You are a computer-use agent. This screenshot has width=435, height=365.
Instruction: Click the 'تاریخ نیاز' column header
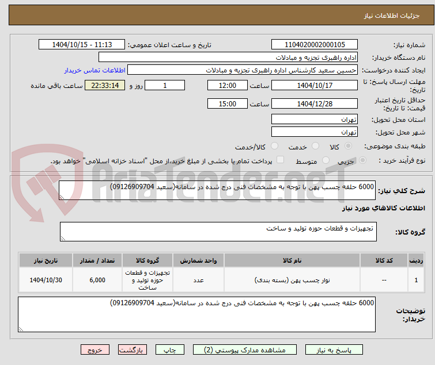(x=46, y=260)
